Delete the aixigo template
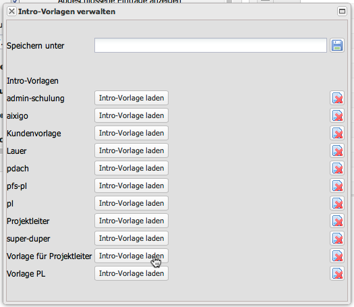 click(x=337, y=115)
